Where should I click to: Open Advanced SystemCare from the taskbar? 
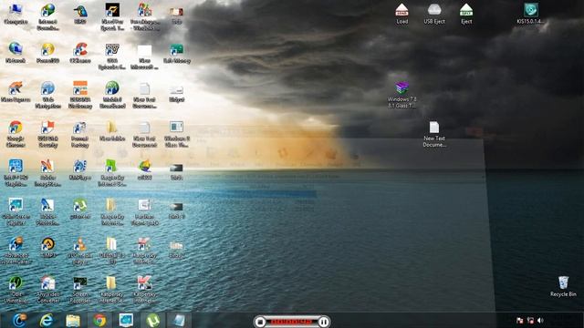(x=19, y=320)
